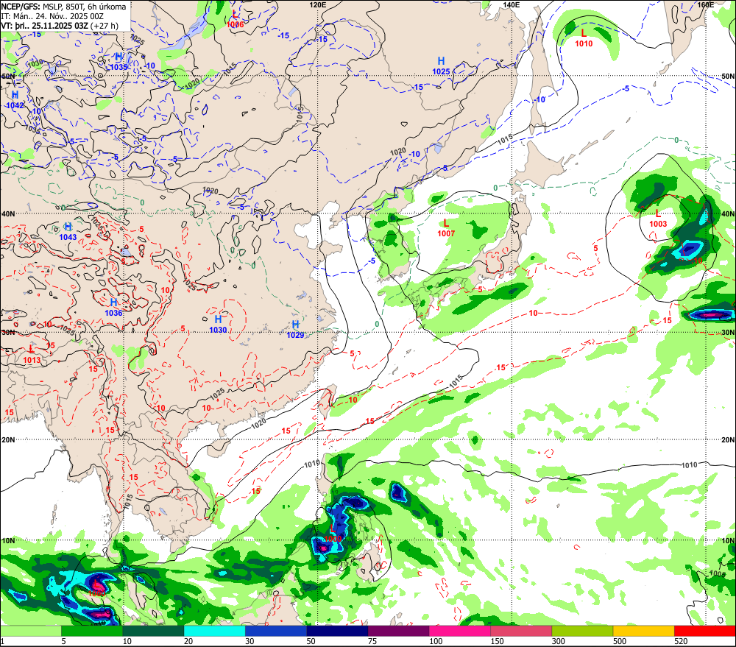Click the 1015 isobar label north of Japan
Viewport: 736px width, 647px height.
pyautogui.click(x=505, y=139)
